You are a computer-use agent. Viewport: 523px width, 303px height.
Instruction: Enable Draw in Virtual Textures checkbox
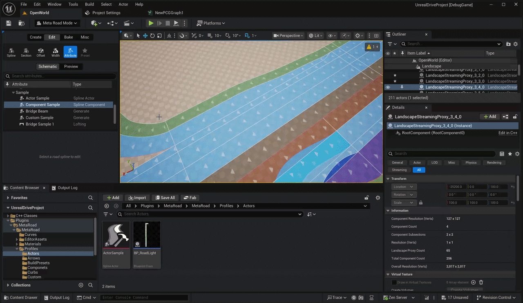(394, 282)
